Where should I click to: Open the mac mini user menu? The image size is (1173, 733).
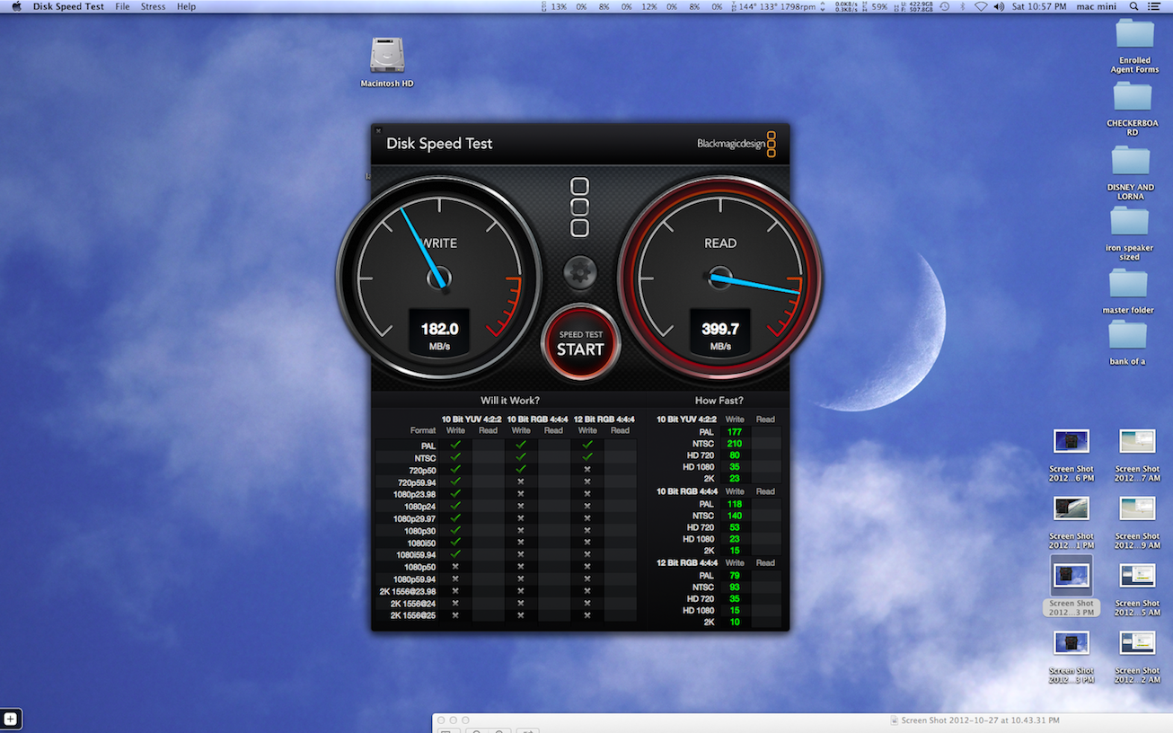[x=1097, y=6]
